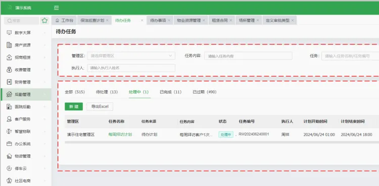
Task: Select the 停车云 parking icon
Action: (x=9, y=168)
